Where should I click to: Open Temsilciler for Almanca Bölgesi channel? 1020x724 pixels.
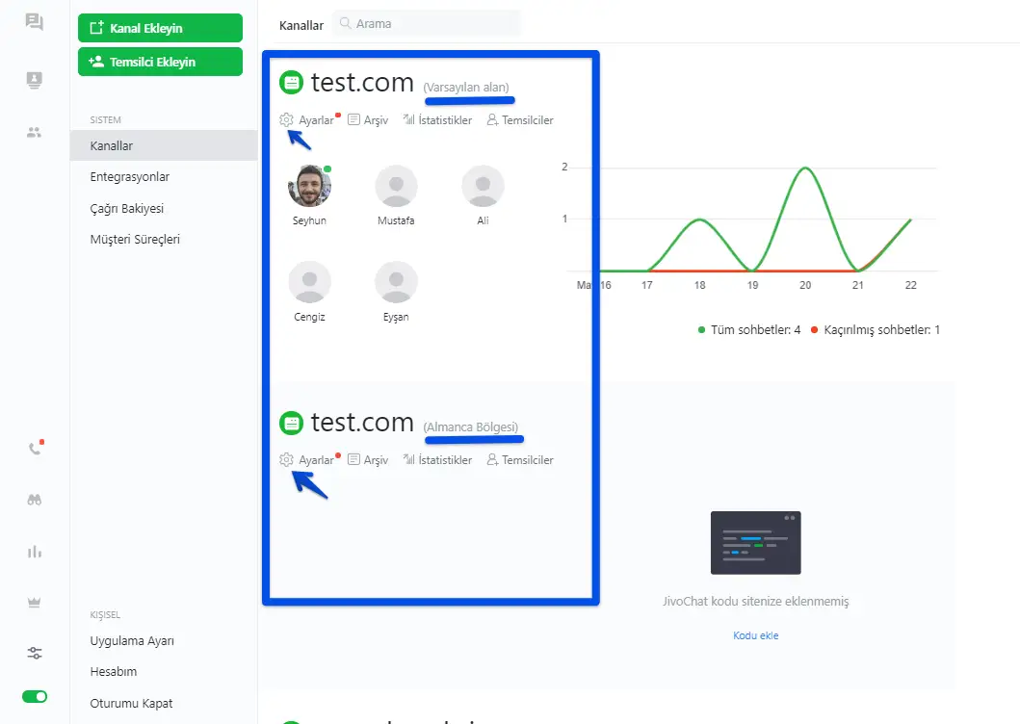pos(528,460)
